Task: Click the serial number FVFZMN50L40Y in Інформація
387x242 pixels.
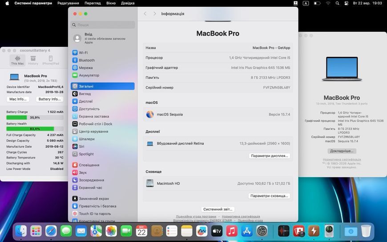Action: pyautogui.click(x=276, y=88)
